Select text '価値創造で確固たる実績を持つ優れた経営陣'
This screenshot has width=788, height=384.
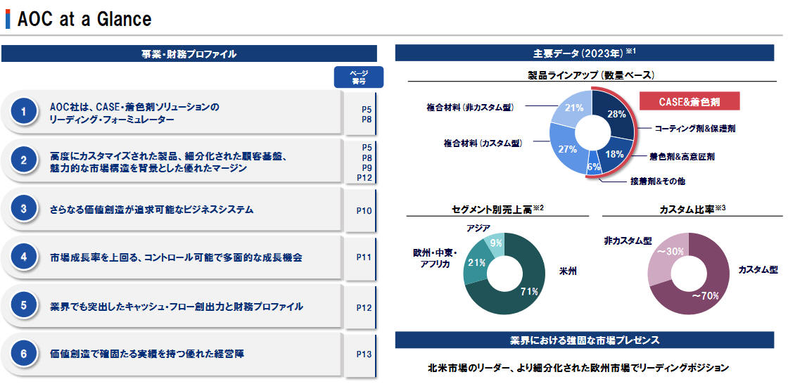tap(147, 354)
